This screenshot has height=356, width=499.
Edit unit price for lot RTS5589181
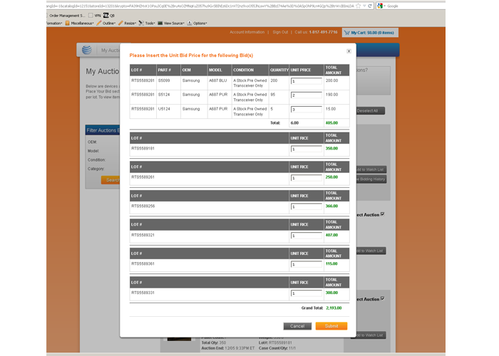click(306, 149)
